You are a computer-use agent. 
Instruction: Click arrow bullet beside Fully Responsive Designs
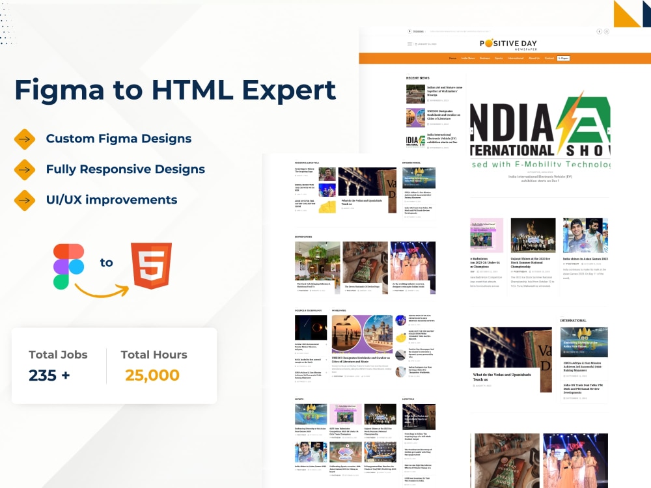25,170
